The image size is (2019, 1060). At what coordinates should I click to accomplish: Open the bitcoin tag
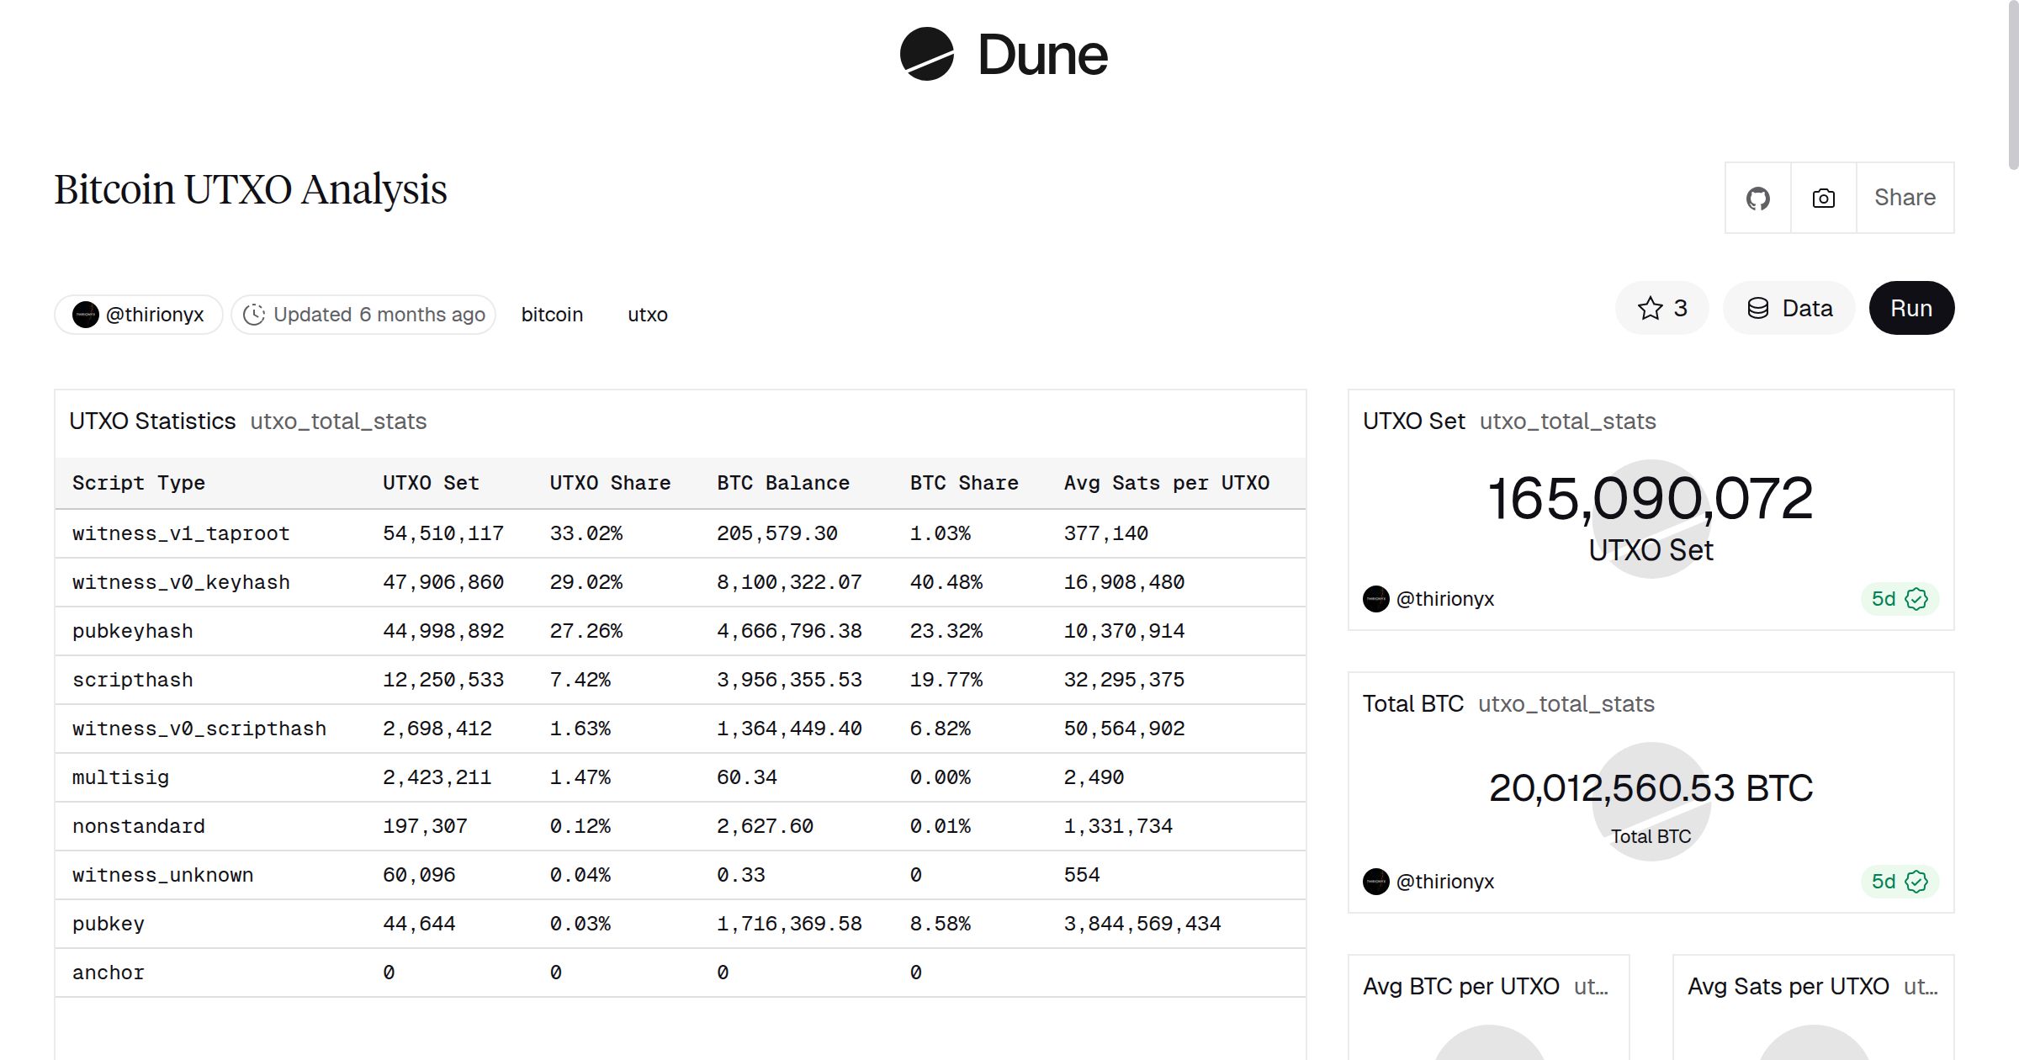[552, 314]
